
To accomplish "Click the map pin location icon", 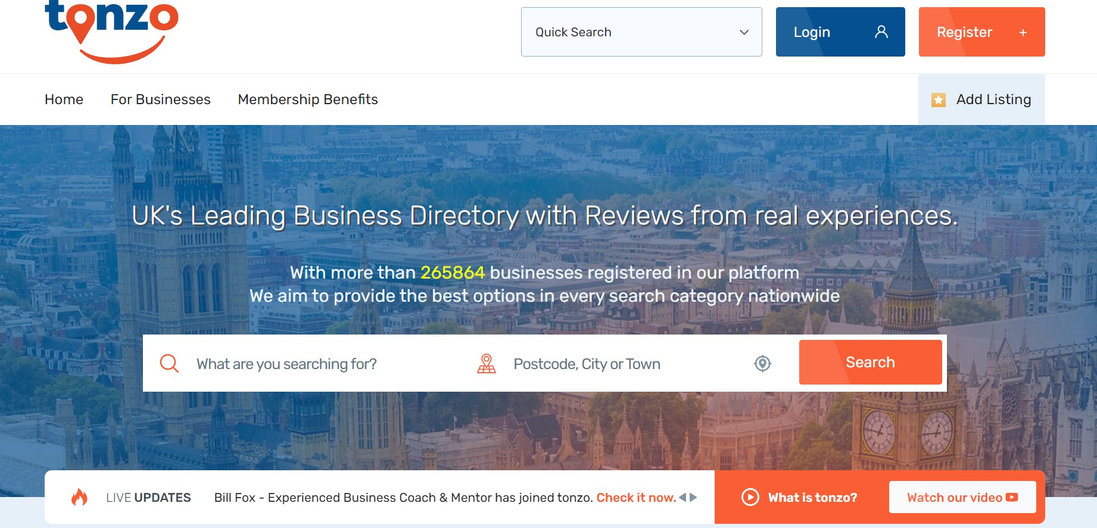I will 486,363.
